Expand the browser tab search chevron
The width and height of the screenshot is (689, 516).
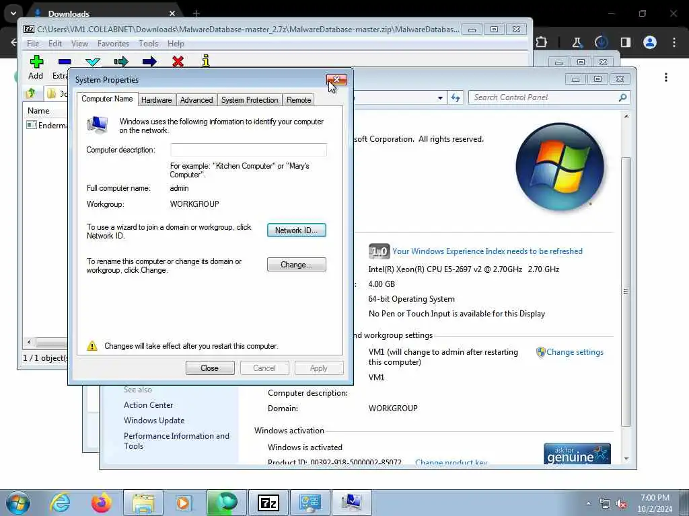coord(13,13)
